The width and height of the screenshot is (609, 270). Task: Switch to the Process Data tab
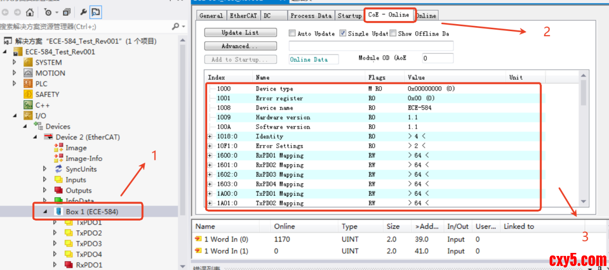[x=311, y=16]
